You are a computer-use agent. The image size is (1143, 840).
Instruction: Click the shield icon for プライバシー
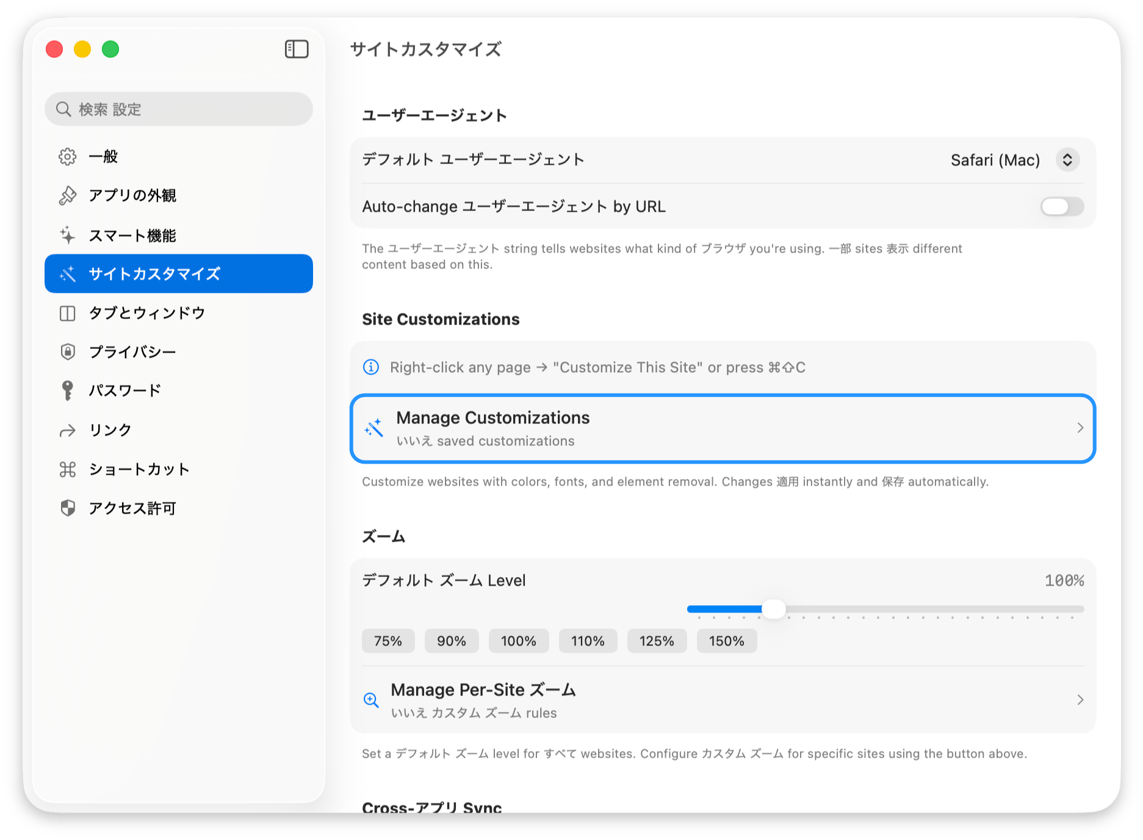point(67,352)
